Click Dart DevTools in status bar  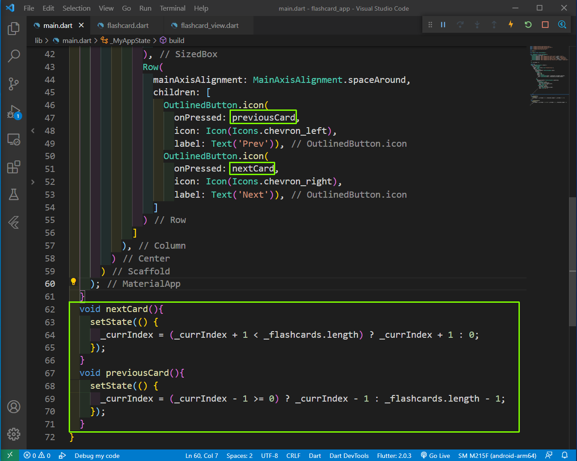point(349,456)
